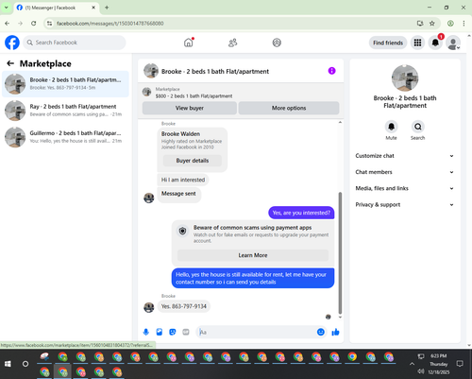Reload the page in browser
Screen dimensions: 472x379
tap(34, 24)
